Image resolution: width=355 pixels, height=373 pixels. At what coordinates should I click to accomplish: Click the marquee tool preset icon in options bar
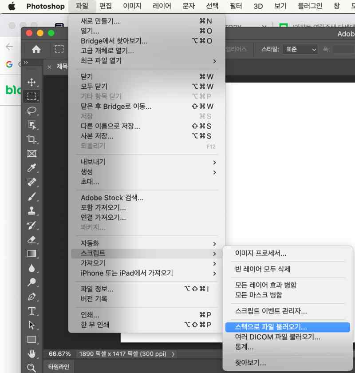59,49
